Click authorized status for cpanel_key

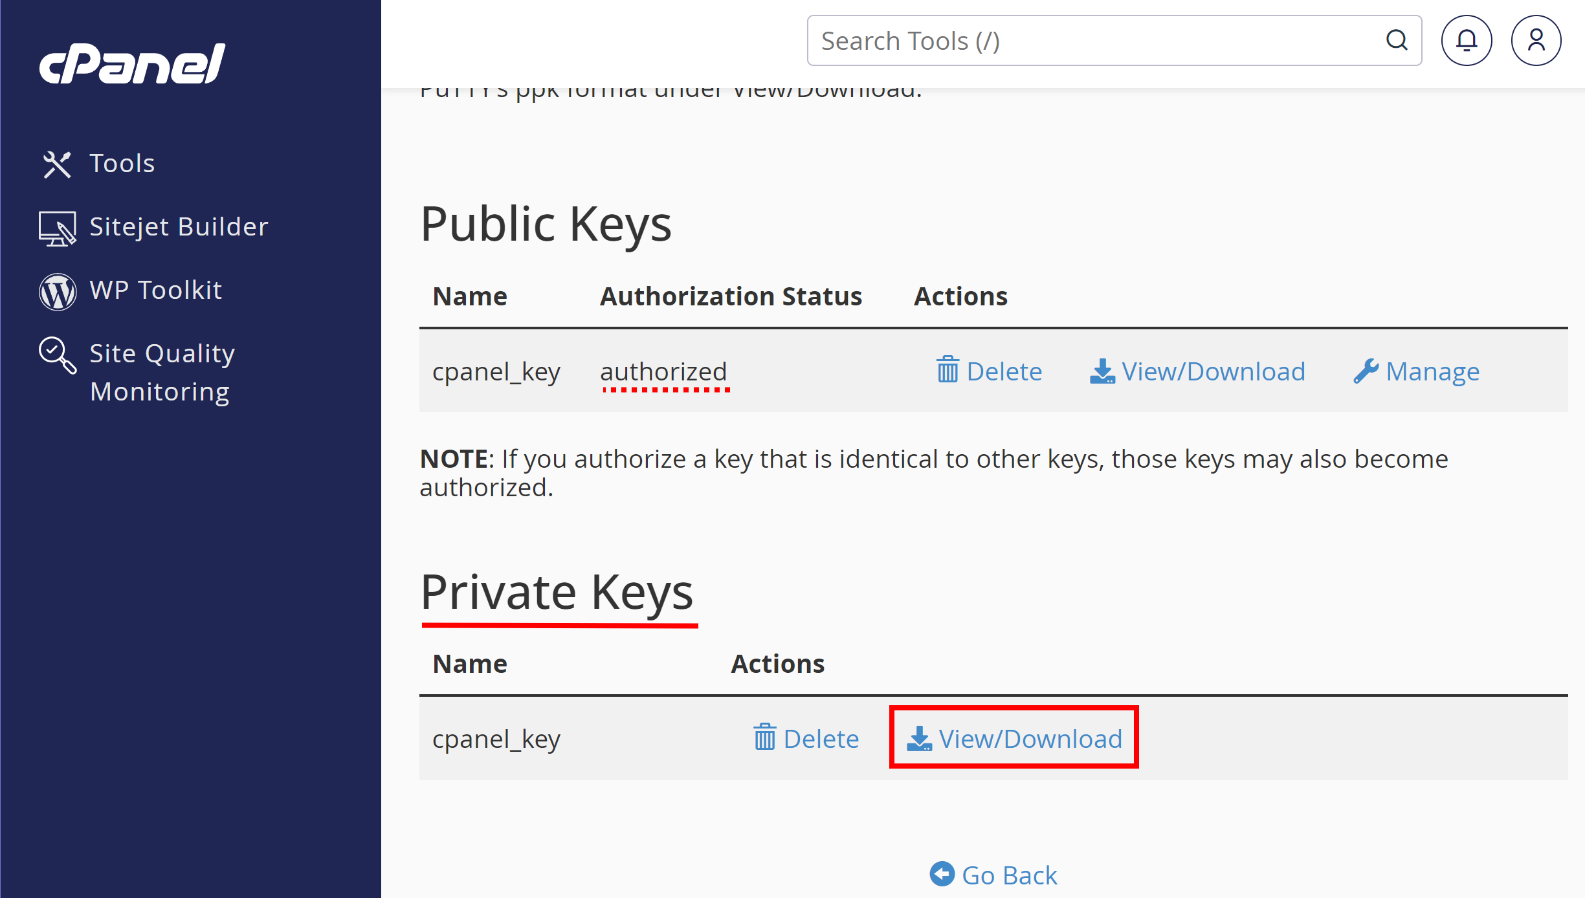pyautogui.click(x=662, y=370)
